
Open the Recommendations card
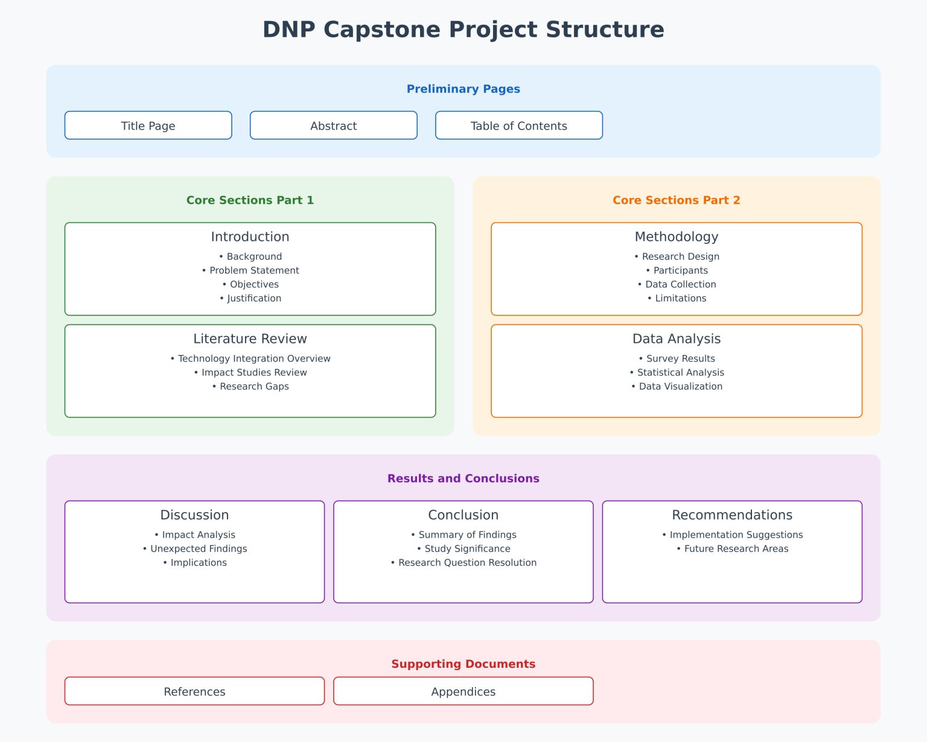[x=732, y=551]
